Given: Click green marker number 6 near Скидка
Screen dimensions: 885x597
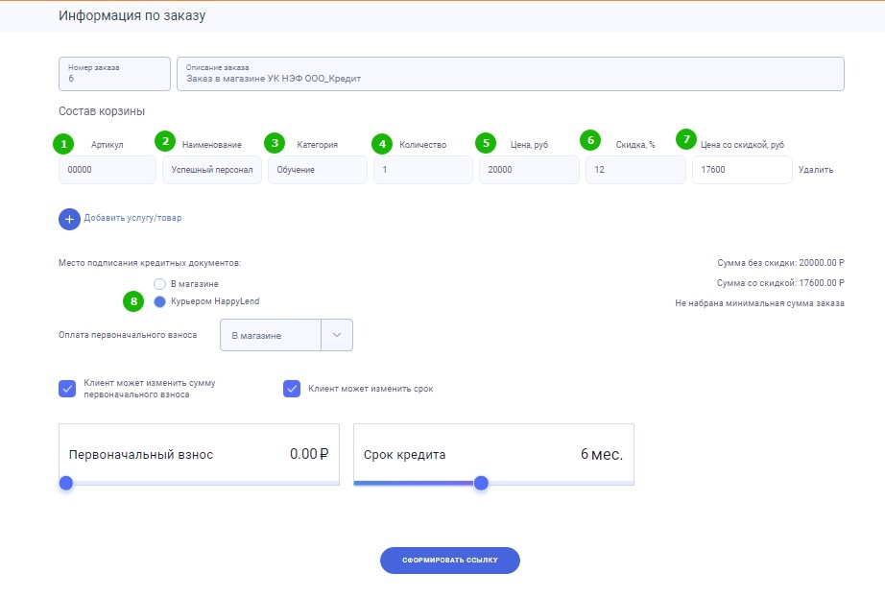Looking at the screenshot, I should 590,140.
